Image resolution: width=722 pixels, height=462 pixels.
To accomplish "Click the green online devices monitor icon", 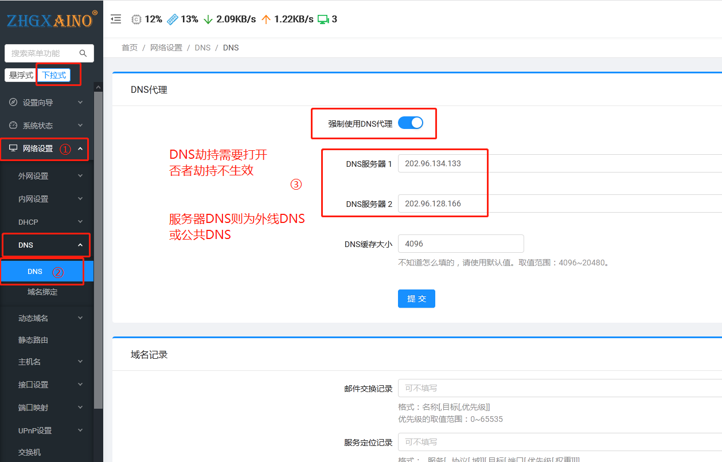I will click(323, 19).
